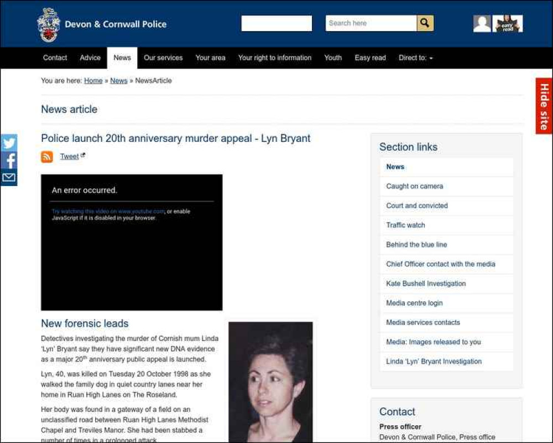Click the magnifying glass search button
553x443 pixels.
click(425, 23)
